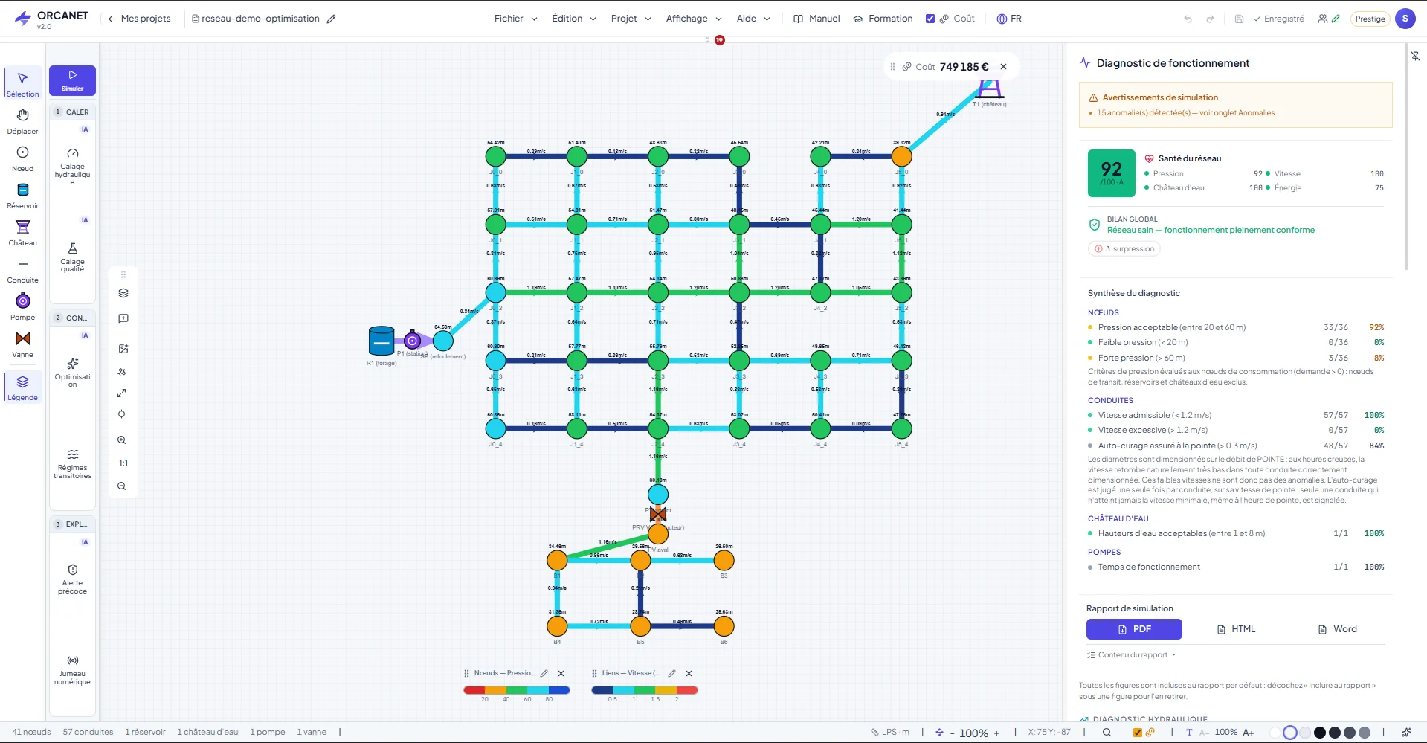Open Jumeau numérique
Screen dimensions: 1427x743
pos(72,669)
